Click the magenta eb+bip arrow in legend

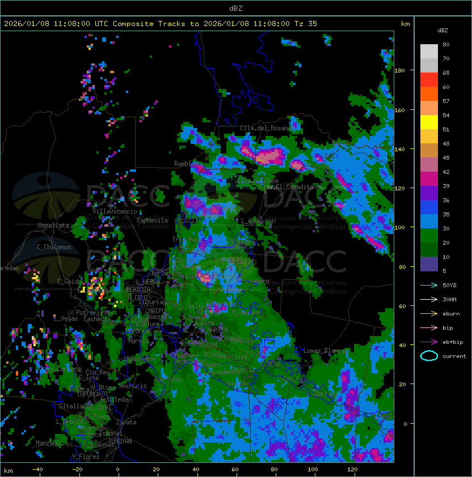(x=429, y=342)
